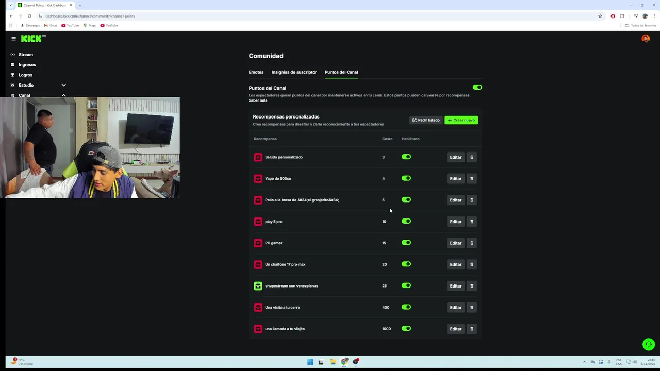This screenshot has height=371, width=660.
Task: Disable the play 5 pro reward toggle
Action: 406,221
